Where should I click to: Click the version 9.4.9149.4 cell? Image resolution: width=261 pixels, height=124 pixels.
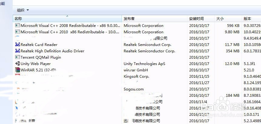pyautogui.click(x=252, y=38)
